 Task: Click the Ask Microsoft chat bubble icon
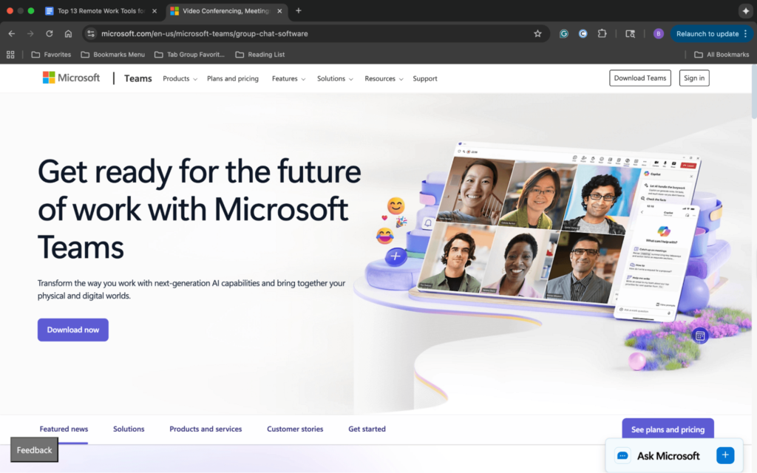(x=622, y=455)
